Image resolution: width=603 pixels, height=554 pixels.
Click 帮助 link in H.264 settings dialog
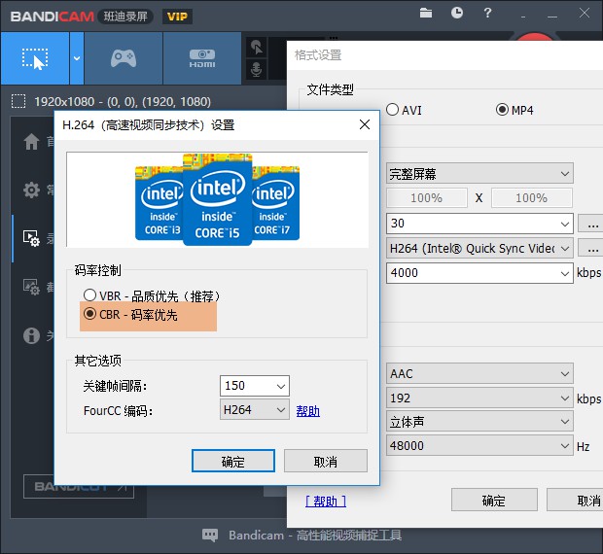click(307, 411)
